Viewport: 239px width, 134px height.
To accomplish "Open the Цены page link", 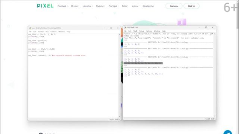I will click(x=135, y=6).
